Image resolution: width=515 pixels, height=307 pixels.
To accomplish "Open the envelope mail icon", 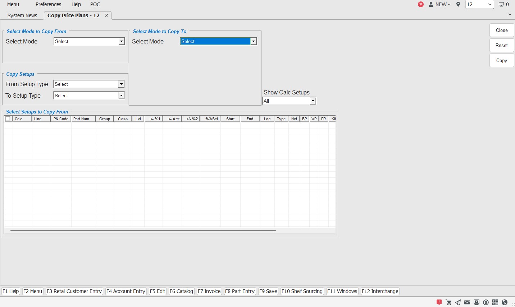I will [x=467, y=302].
